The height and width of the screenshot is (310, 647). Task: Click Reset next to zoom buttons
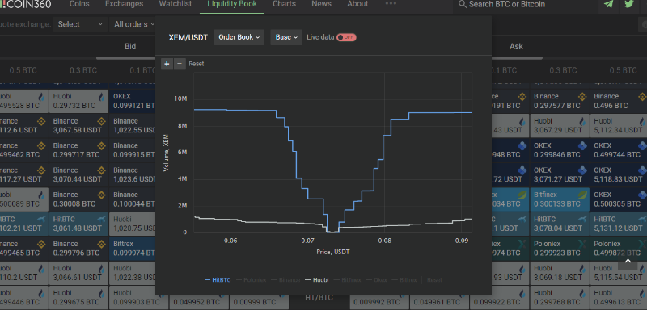pyautogui.click(x=197, y=64)
